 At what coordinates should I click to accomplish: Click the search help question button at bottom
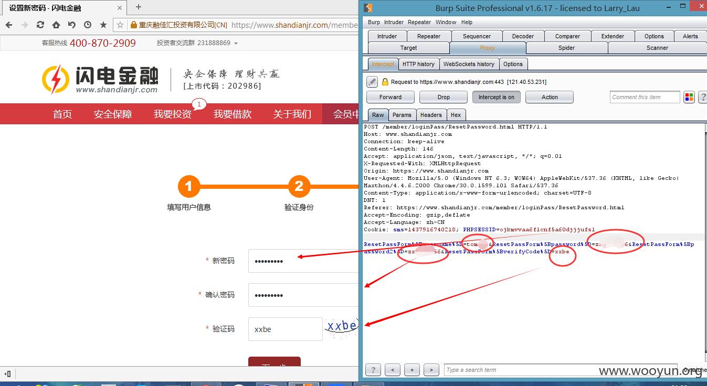pos(373,370)
